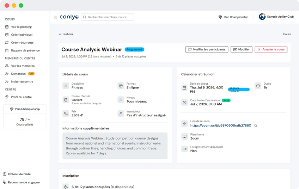Click the course description paragraph box
Viewport: 299px width, 189px height.
tap(115, 146)
